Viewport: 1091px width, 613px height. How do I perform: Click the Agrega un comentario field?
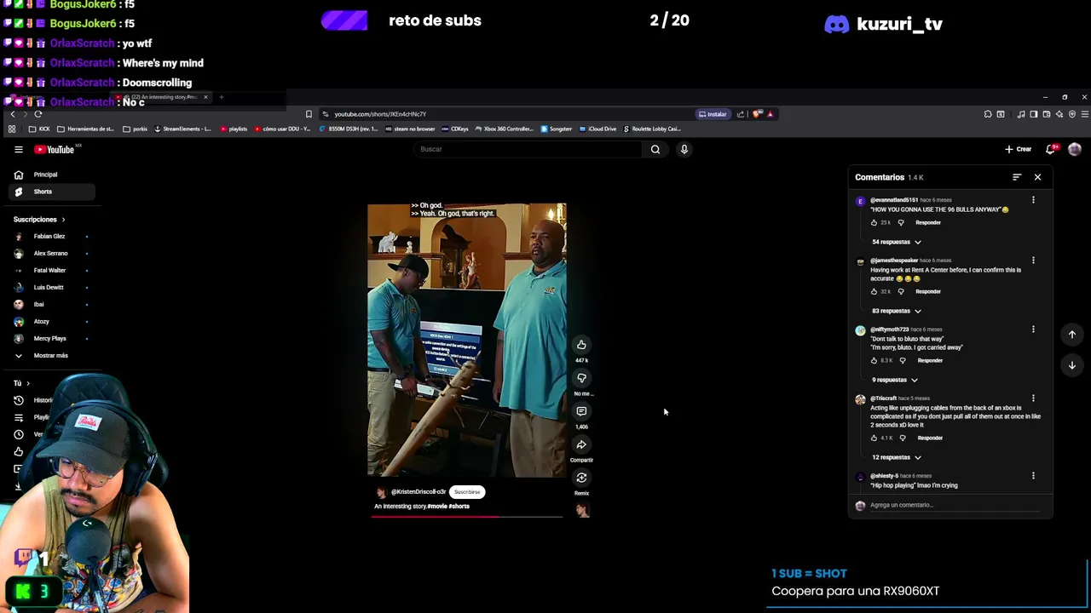tap(953, 506)
